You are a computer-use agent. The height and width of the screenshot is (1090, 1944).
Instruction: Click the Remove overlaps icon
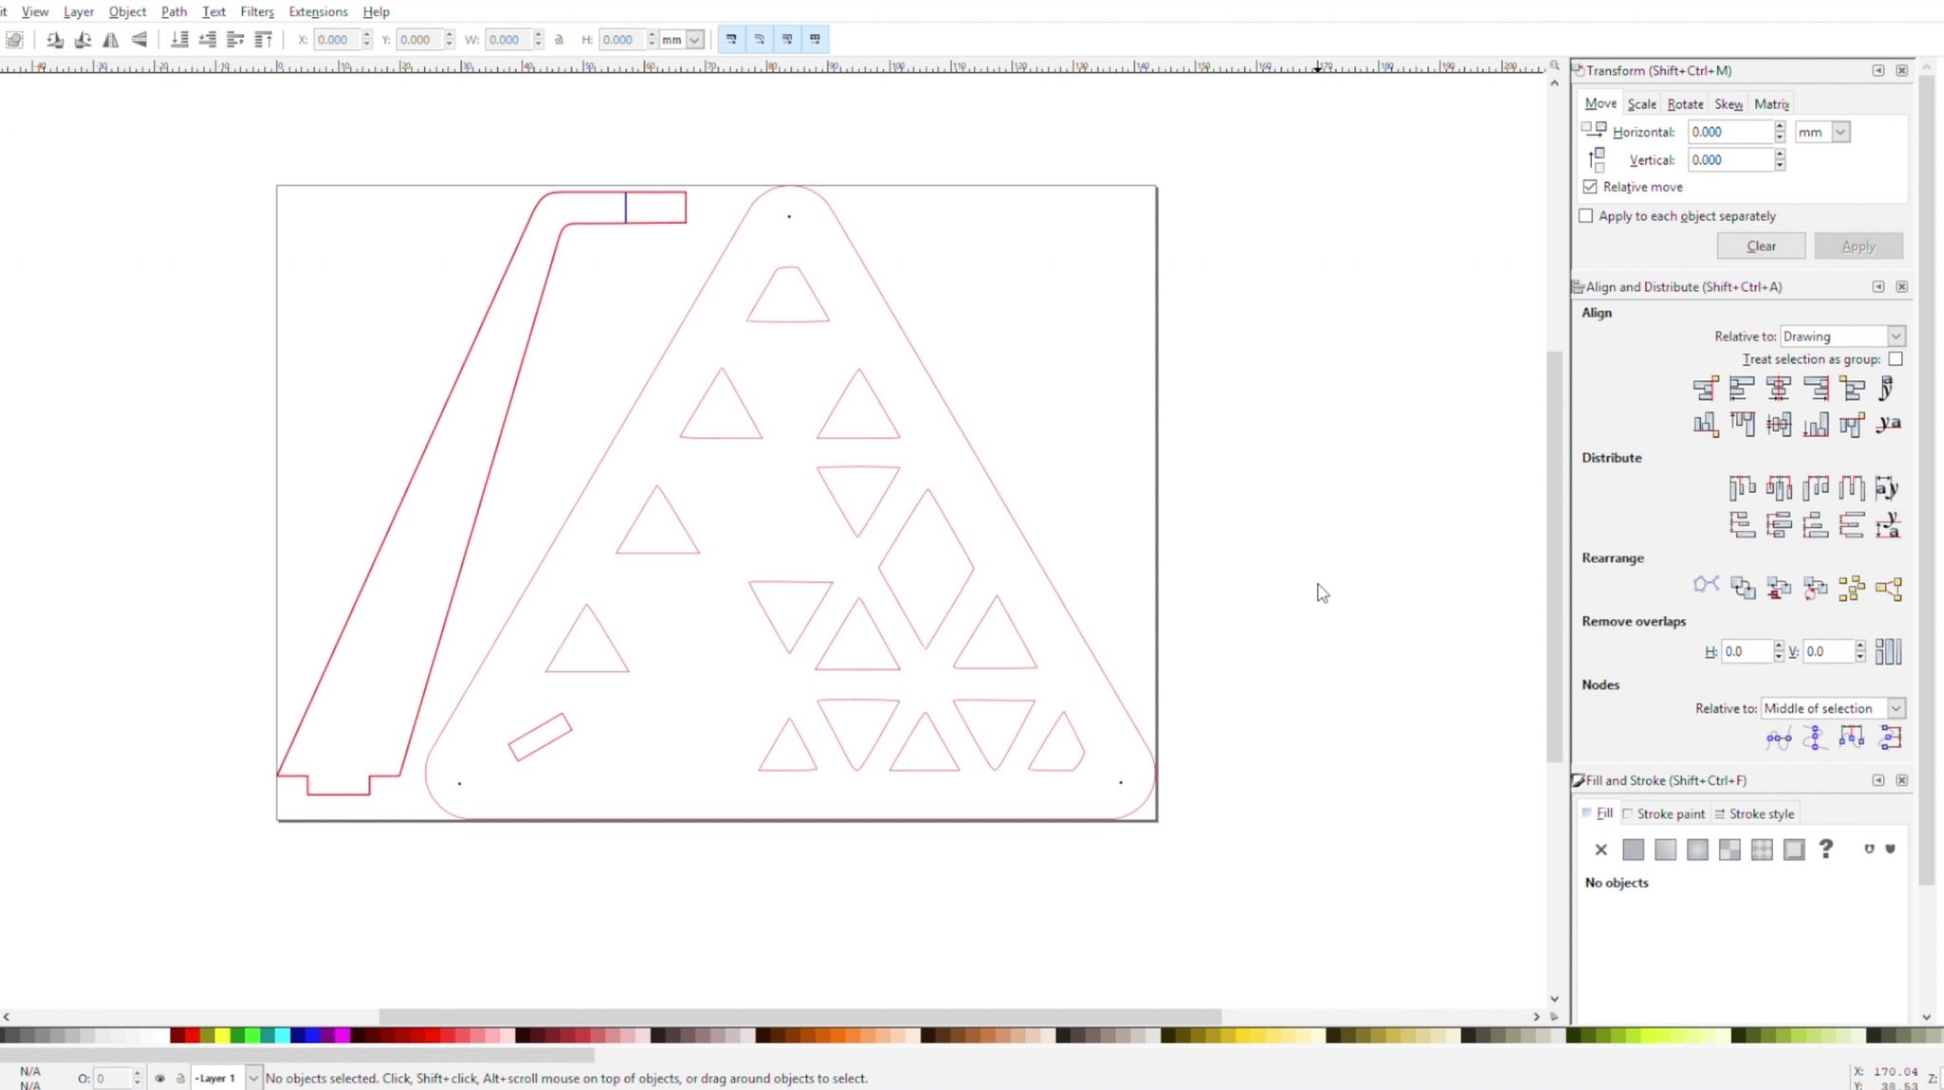coord(1891,652)
